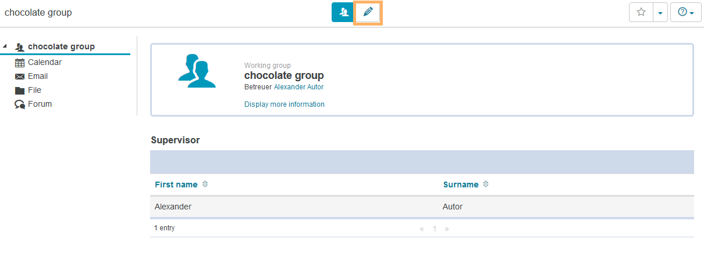This screenshot has width=704, height=275.
Task: Select Calendar in the navigation tree
Action: [45, 62]
